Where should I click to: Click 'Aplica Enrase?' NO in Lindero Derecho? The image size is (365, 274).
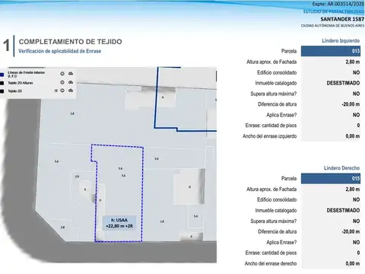(x=356, y=242)
